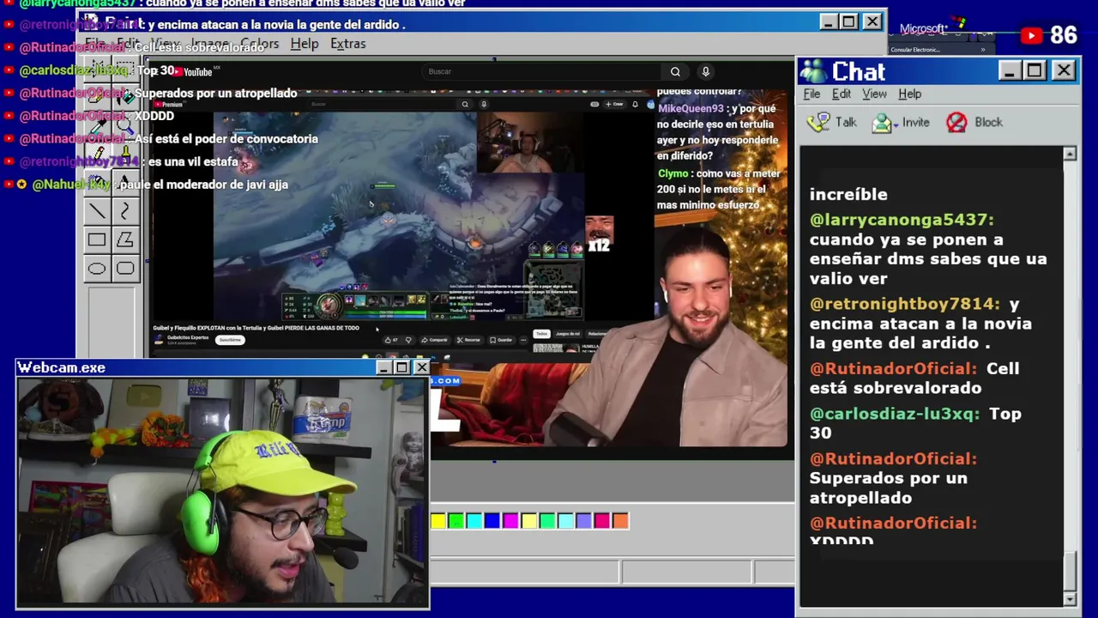The width and height of the screenshot is (1098, 618).
Task: Pick the yellow color swatch
Action: (438, 520)
